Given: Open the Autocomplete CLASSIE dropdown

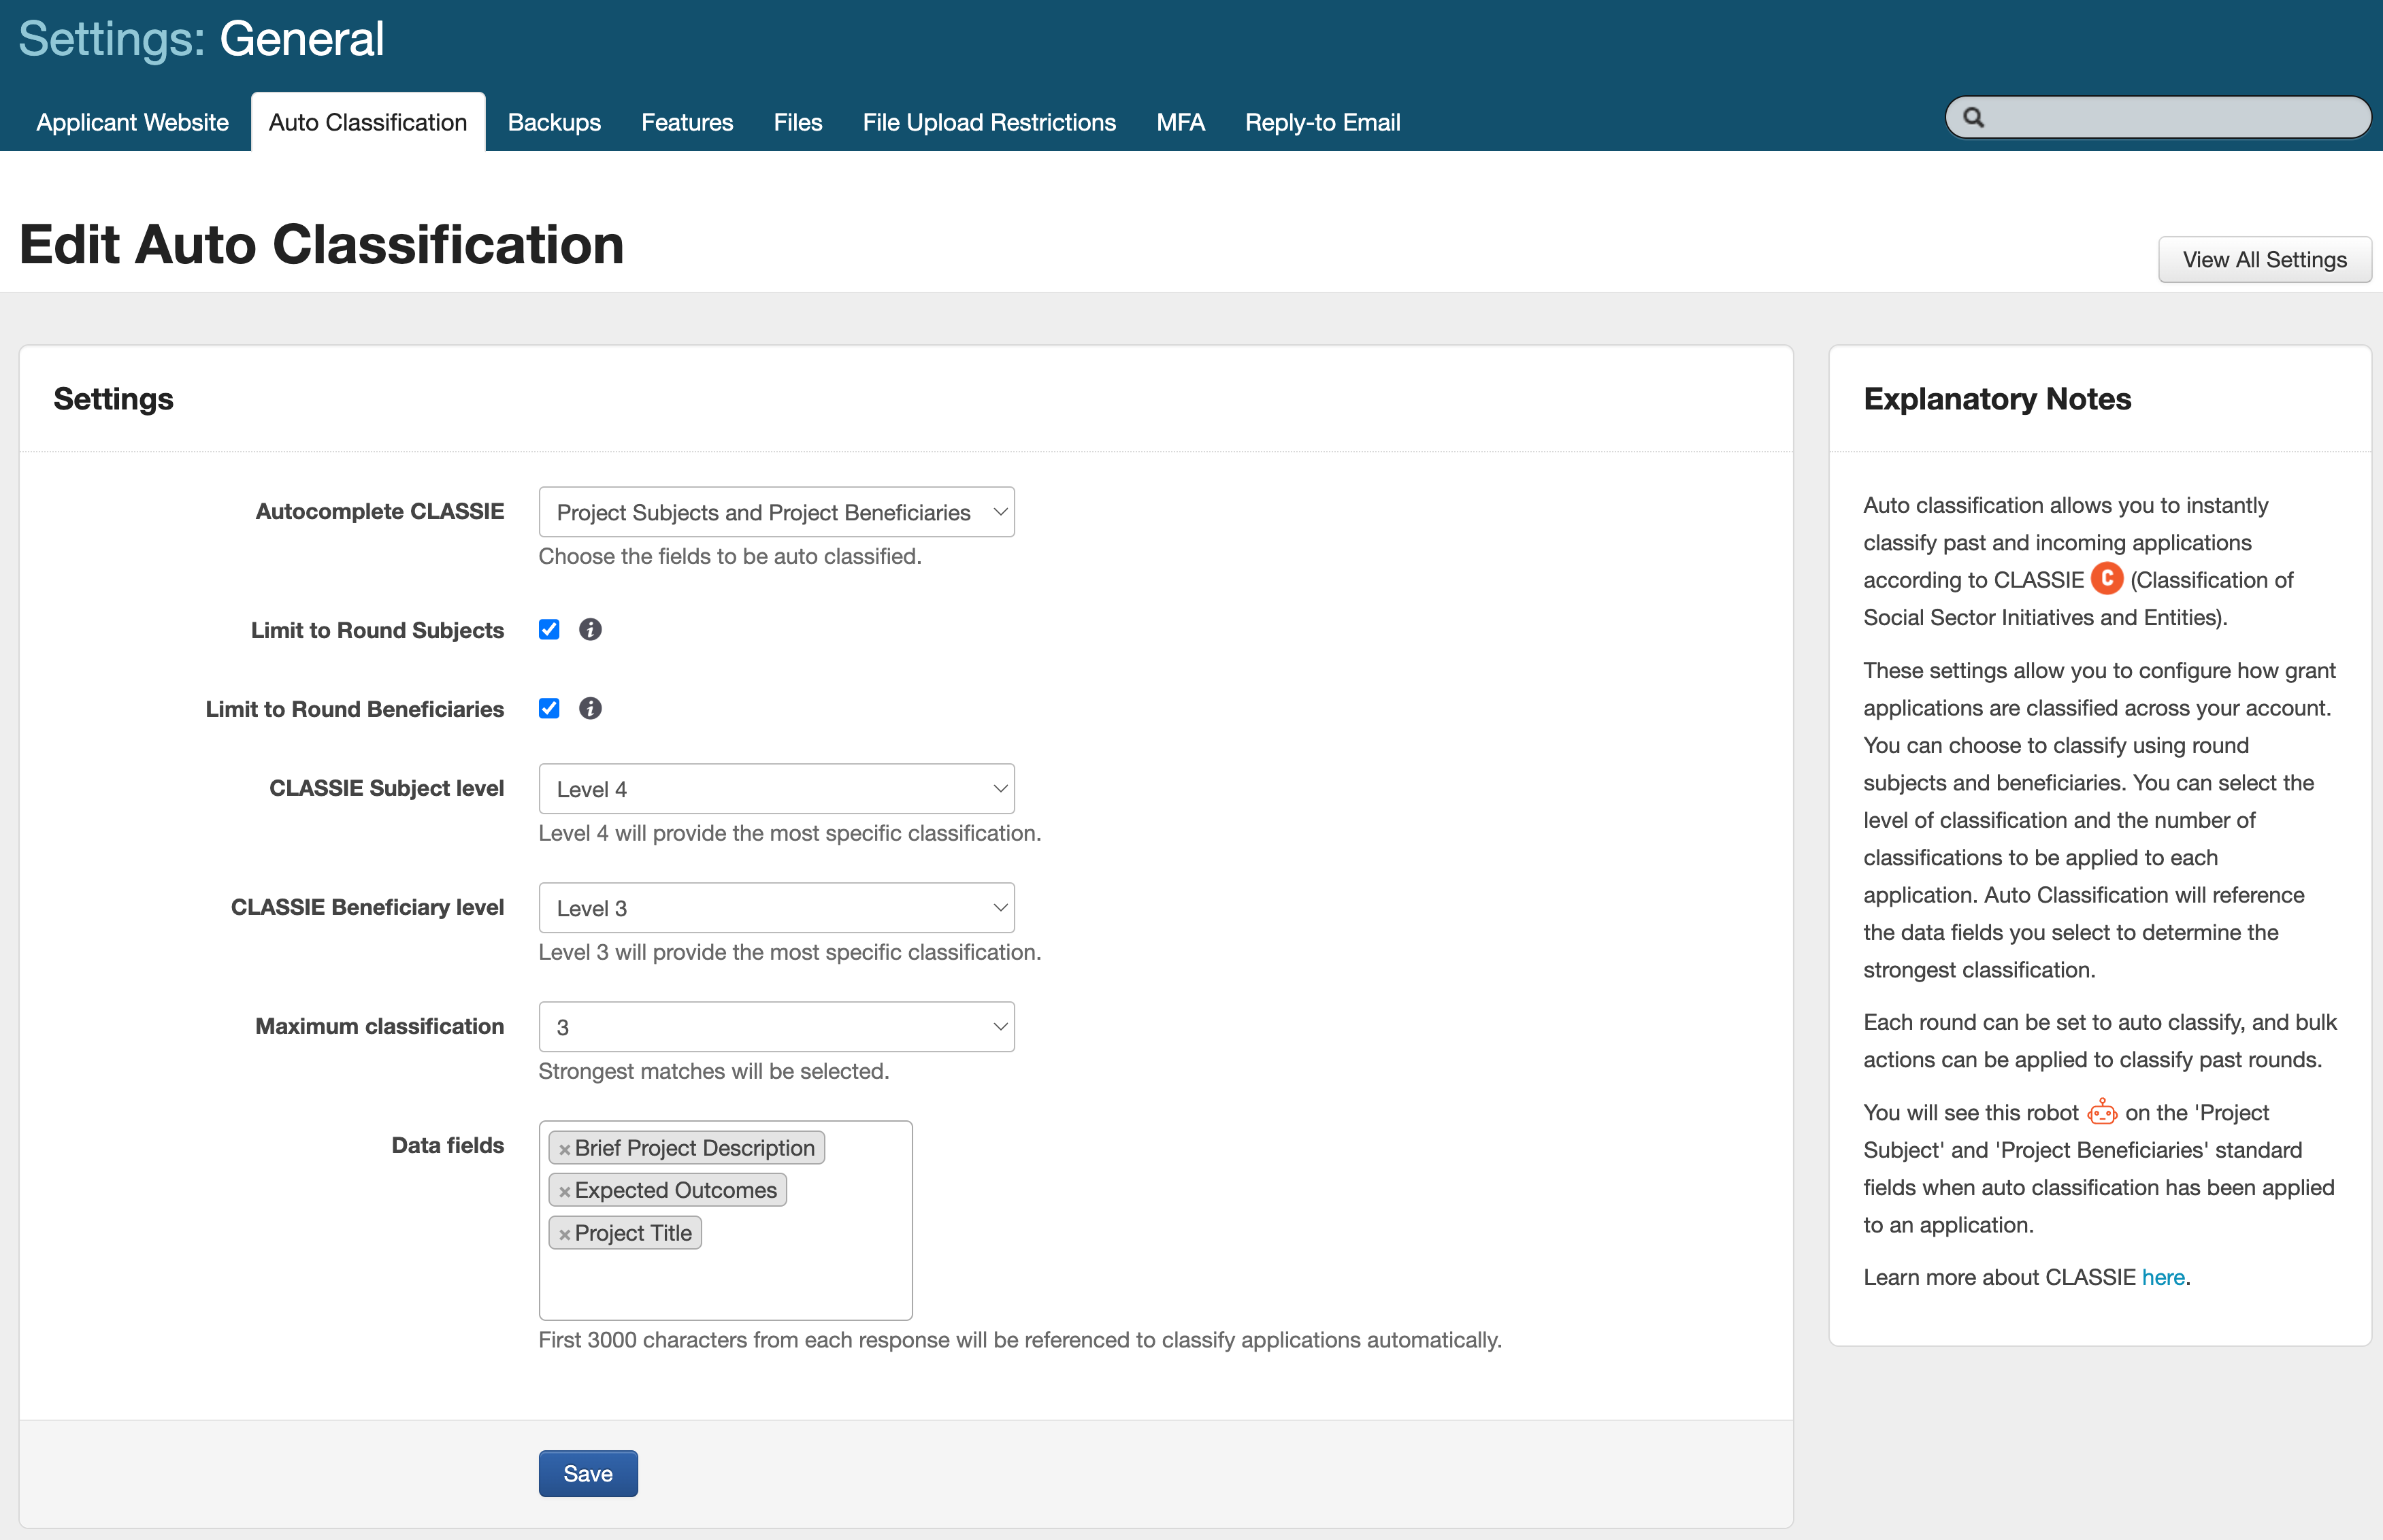Looking at the screenshot, I should (776, 513).
